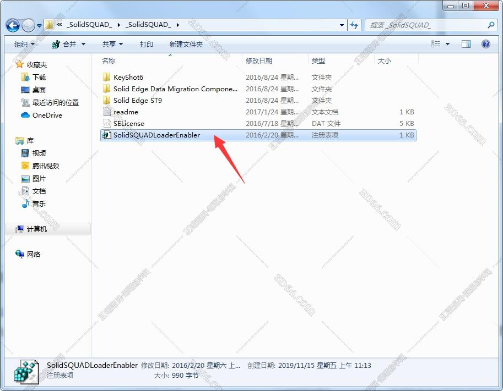The width and height of the screenshot is (503, 391).
Task: Click the magnifier search icon
Action: pyautogui.click(x=491, y=25)
